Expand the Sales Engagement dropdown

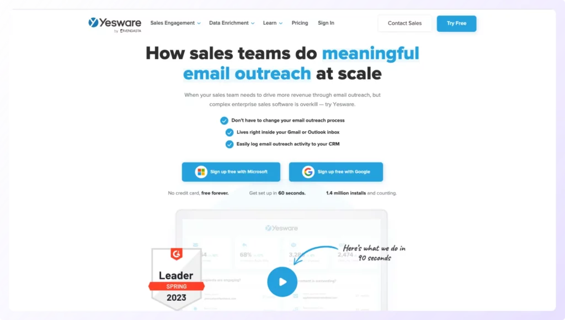[175, 23]
